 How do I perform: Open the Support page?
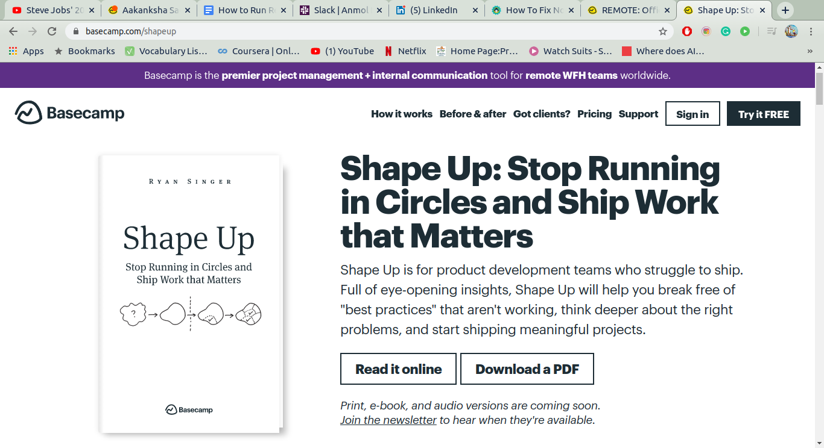click(638, 114)
